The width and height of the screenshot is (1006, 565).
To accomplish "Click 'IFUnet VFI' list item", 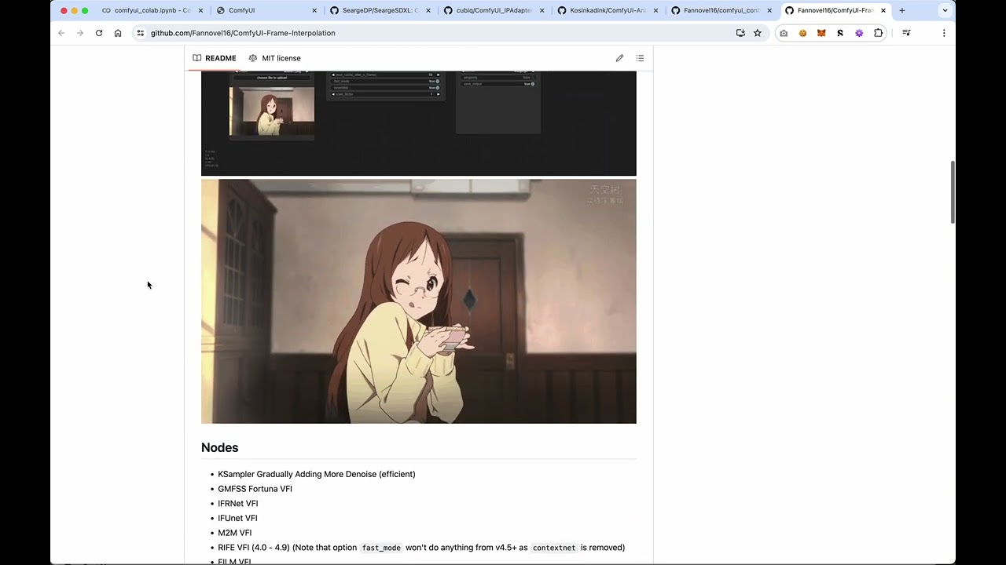I will coord(237,518).
